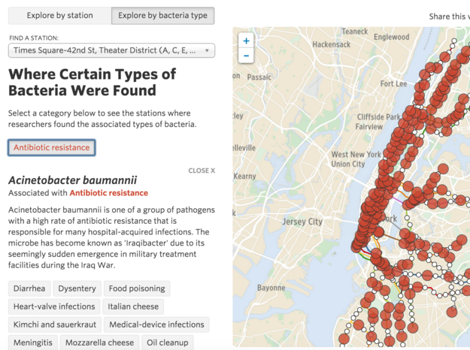Open the Find a Station dropdown
The height and width of the screenshot is (350, 470).
111,50
